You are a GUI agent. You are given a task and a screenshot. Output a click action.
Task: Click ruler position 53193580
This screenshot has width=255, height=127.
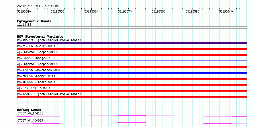[x=158, y=11]
